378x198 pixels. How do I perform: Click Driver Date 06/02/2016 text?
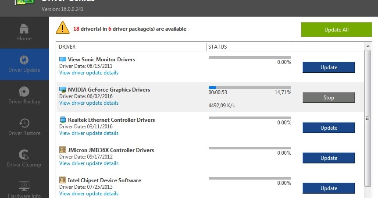pyautogui.click(x=86, y=96)
